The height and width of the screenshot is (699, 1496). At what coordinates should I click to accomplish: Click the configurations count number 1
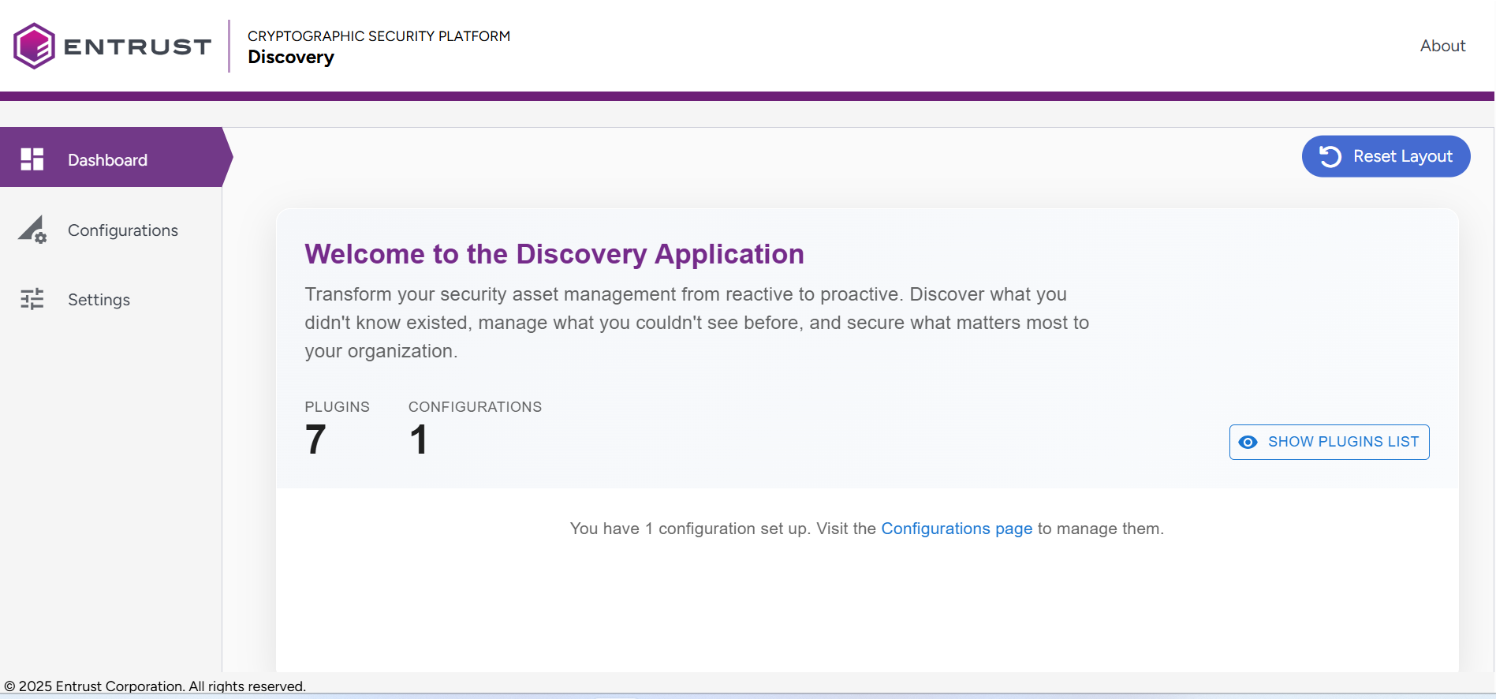418,439
